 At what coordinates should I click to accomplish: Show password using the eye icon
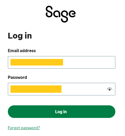pos(110,89)
